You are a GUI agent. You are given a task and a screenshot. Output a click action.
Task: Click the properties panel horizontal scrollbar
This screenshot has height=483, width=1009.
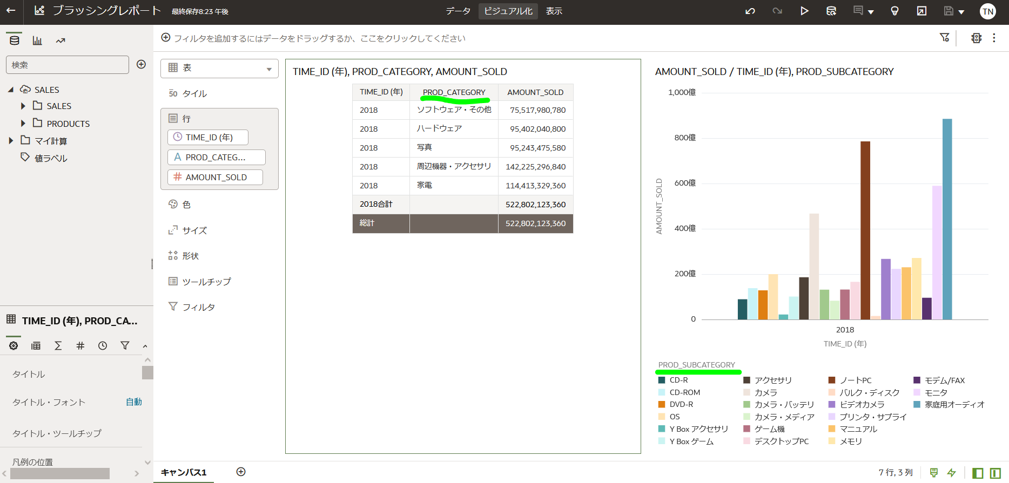(x=59, y=473)
